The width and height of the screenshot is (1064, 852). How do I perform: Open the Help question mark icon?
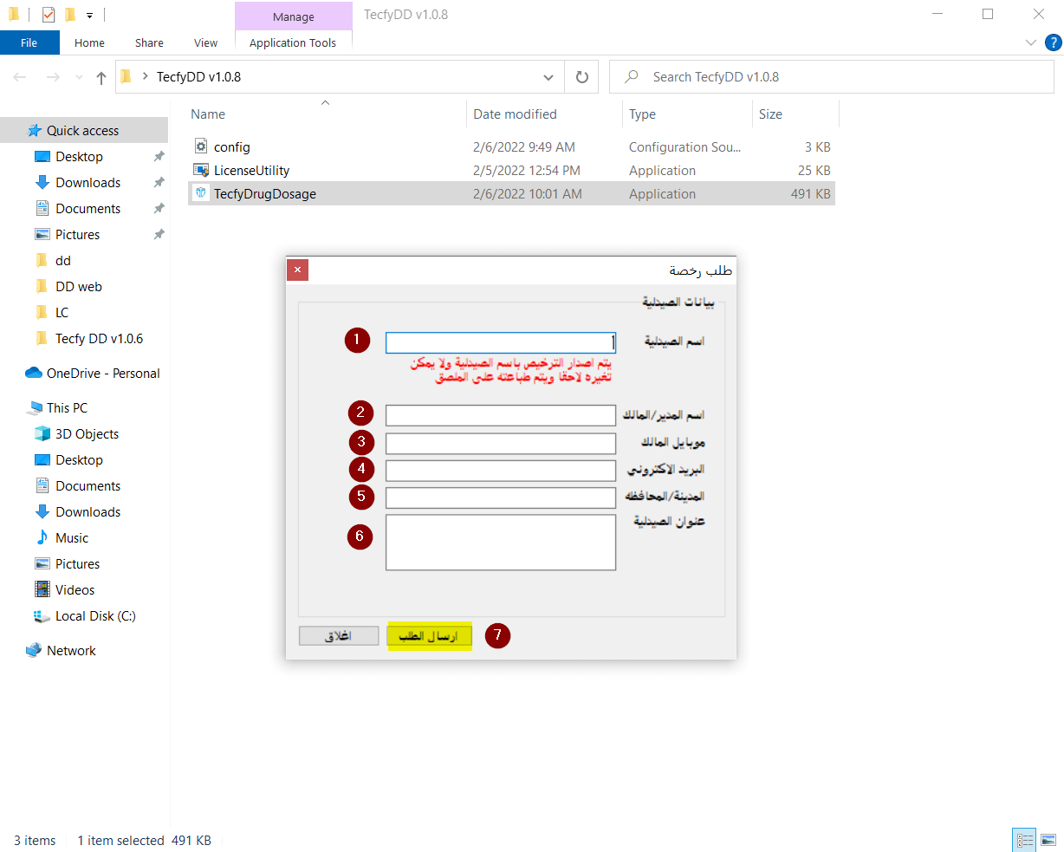click(1053, 42)
